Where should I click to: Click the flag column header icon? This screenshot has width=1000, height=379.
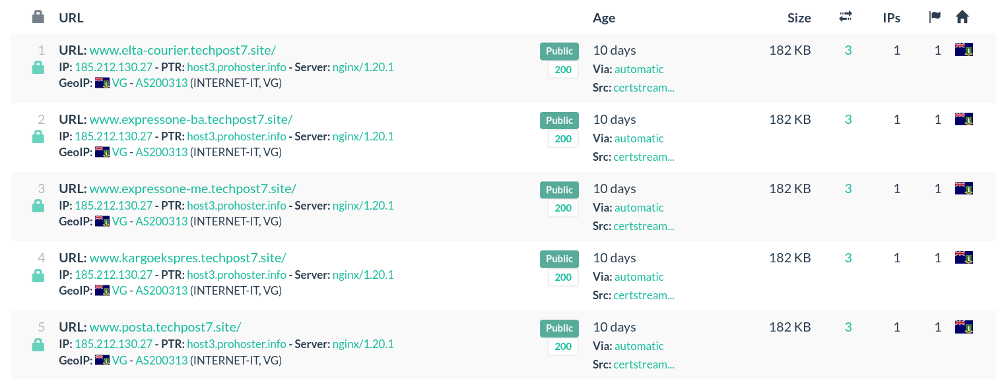[x=935, y=17]
